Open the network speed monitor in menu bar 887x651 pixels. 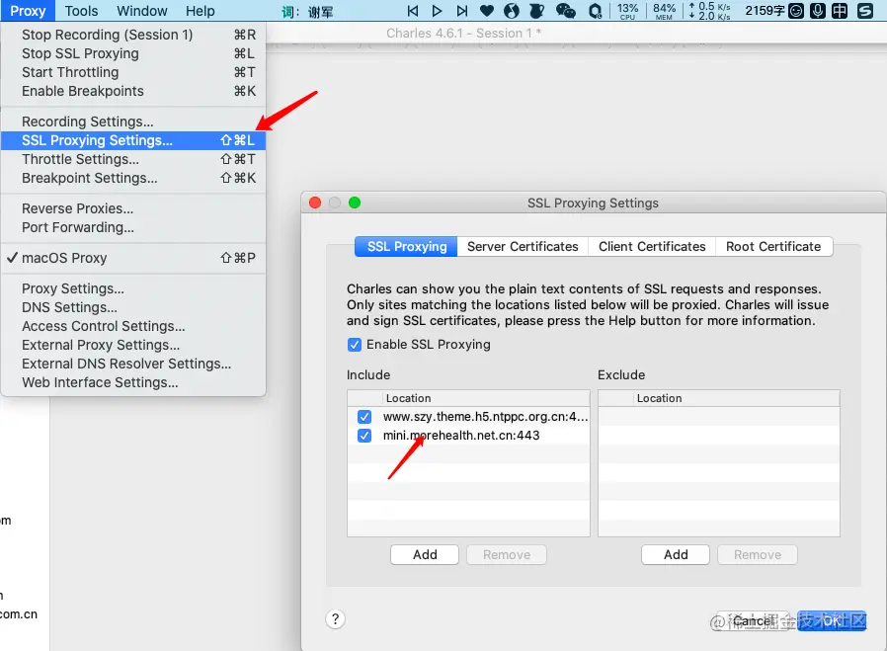click(x=709, y=11)
